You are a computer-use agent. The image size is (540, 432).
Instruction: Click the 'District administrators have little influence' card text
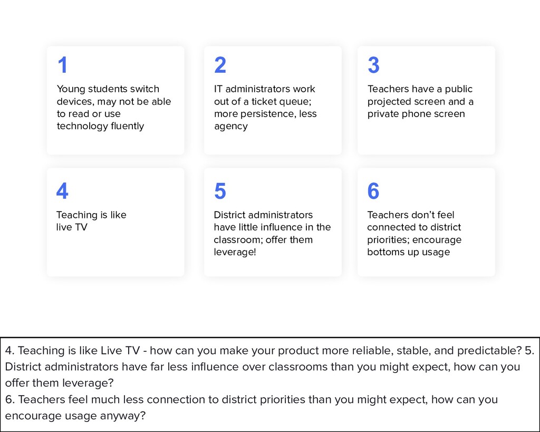272,234
